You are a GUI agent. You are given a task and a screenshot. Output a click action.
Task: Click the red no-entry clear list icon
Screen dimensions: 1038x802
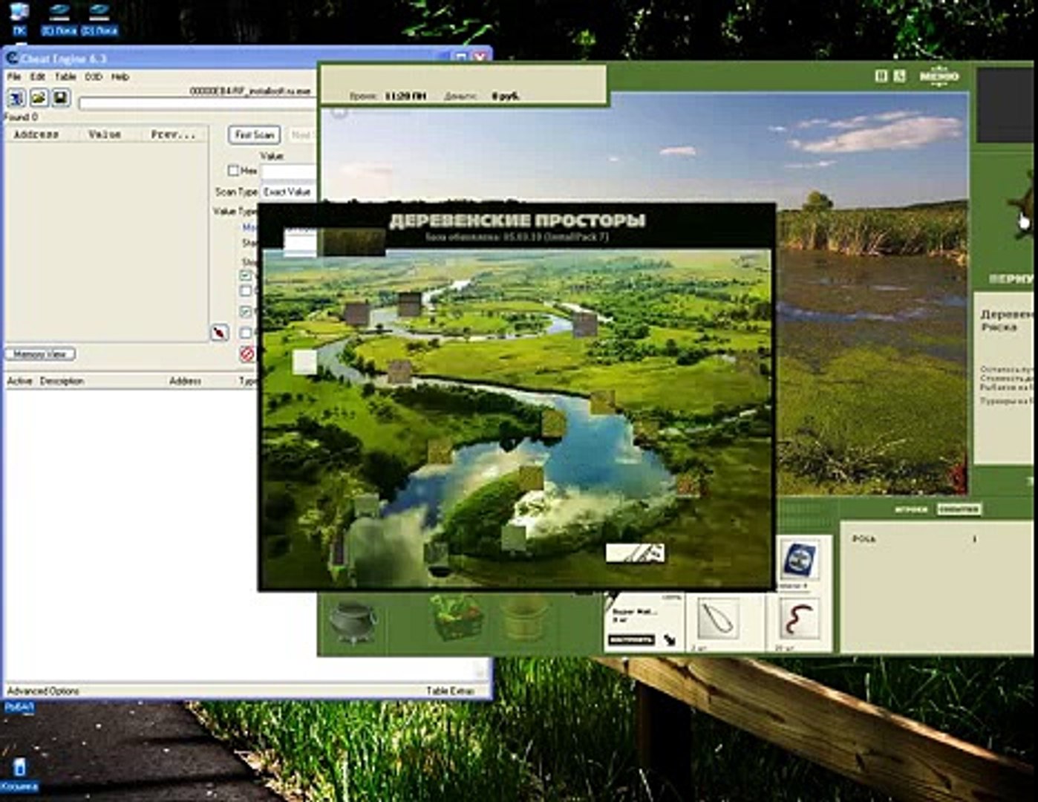click(x=247, y=354)
